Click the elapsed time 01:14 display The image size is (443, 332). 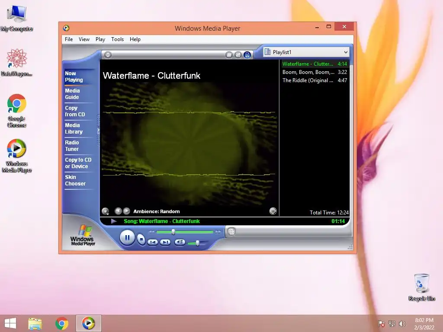[x=338, y=221]
